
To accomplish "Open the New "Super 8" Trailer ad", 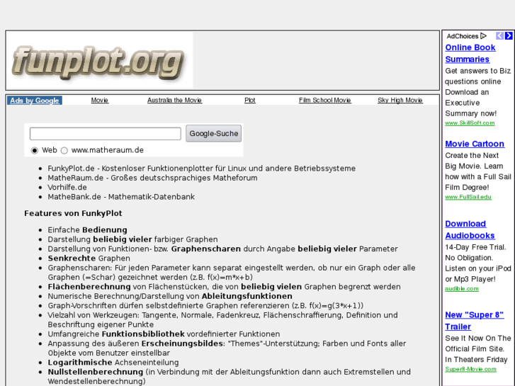I will [475, 321].
